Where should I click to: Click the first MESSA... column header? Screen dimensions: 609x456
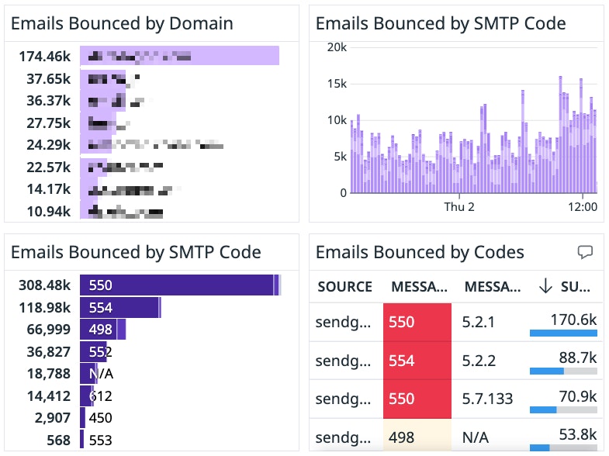pyautogui.click(x=417, y=286)
